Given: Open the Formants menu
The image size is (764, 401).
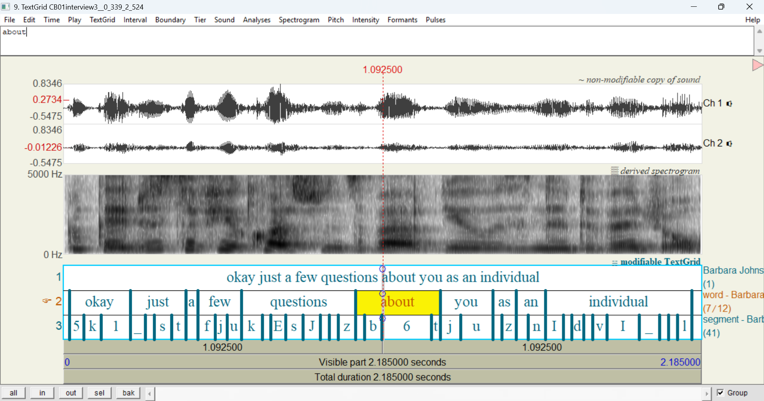Looking at the screenshot, I should (x=402, y=20).
